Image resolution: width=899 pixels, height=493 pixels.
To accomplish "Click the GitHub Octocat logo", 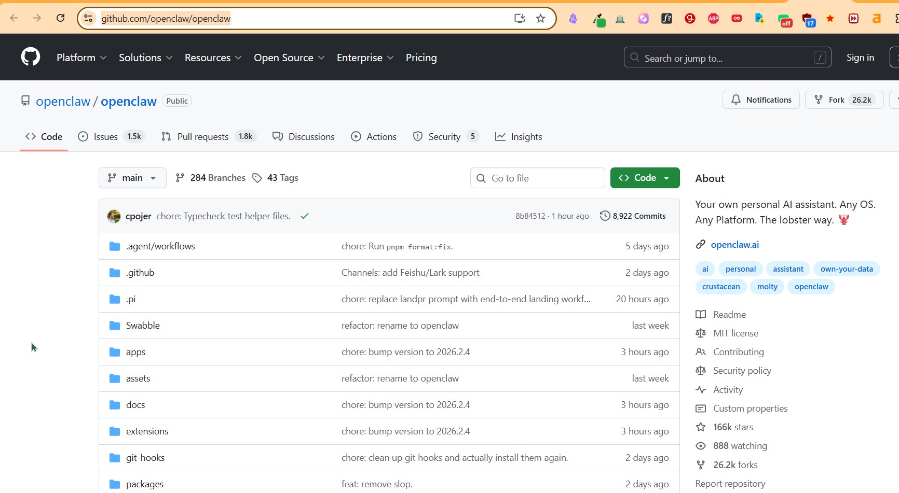I will pos(31,57).
